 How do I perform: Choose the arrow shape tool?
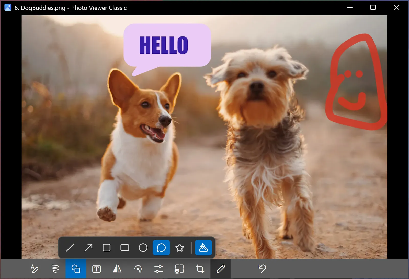click(88, 248)
